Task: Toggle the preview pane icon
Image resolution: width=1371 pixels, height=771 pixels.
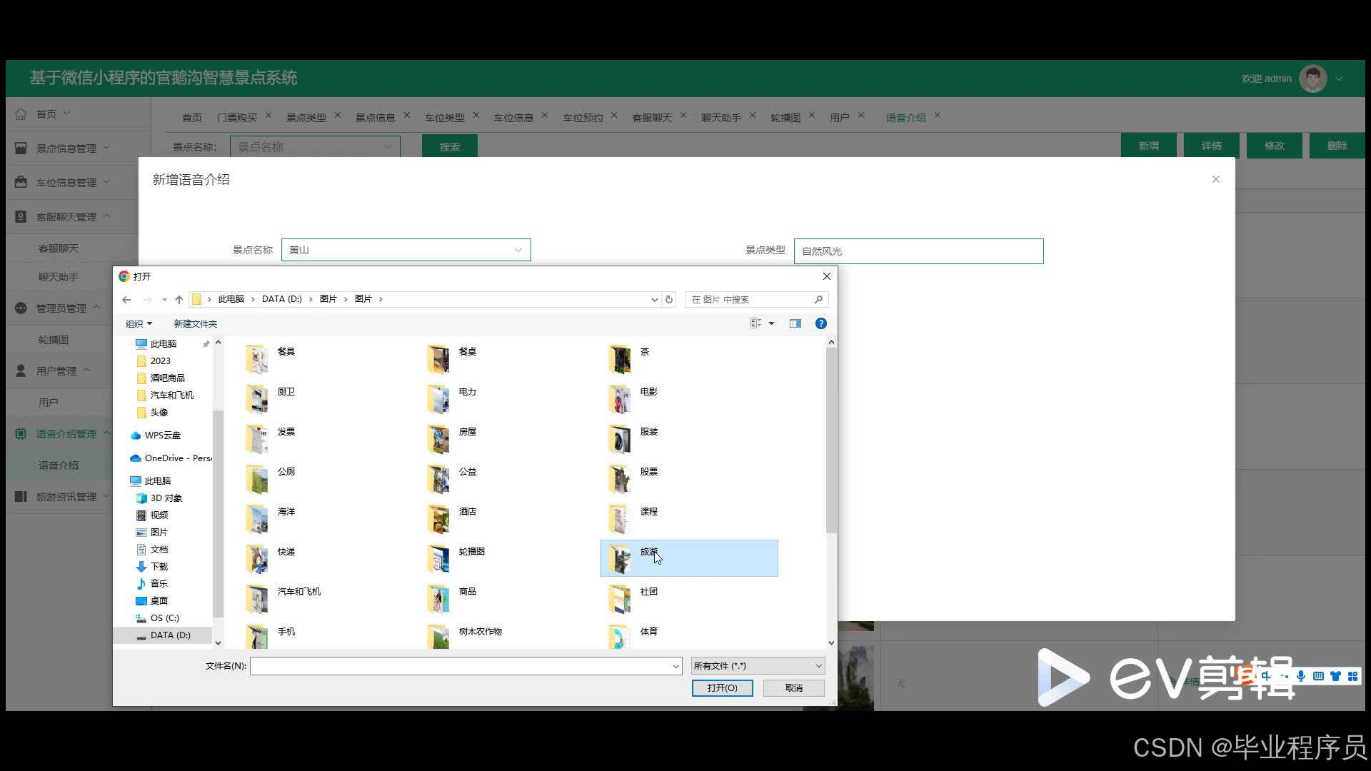Action: tap(795, 323)
